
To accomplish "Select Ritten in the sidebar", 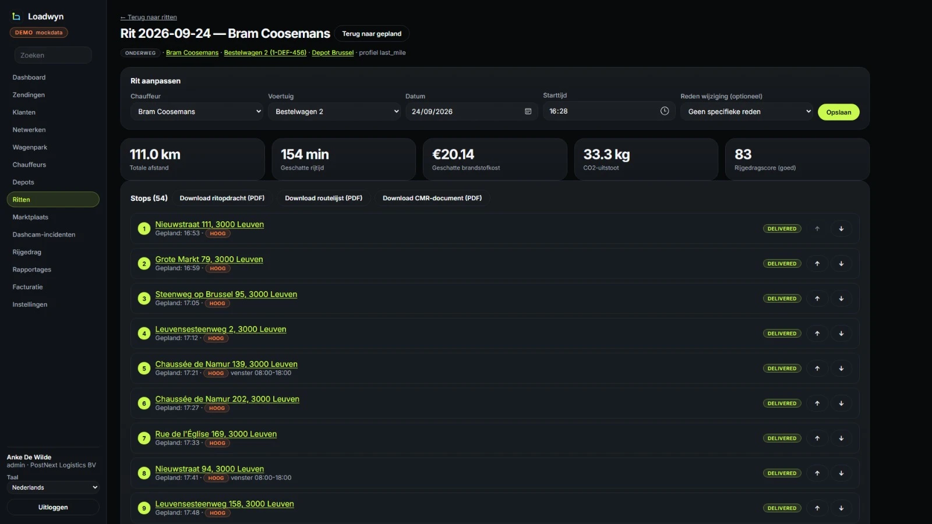I will click(53, 200).
